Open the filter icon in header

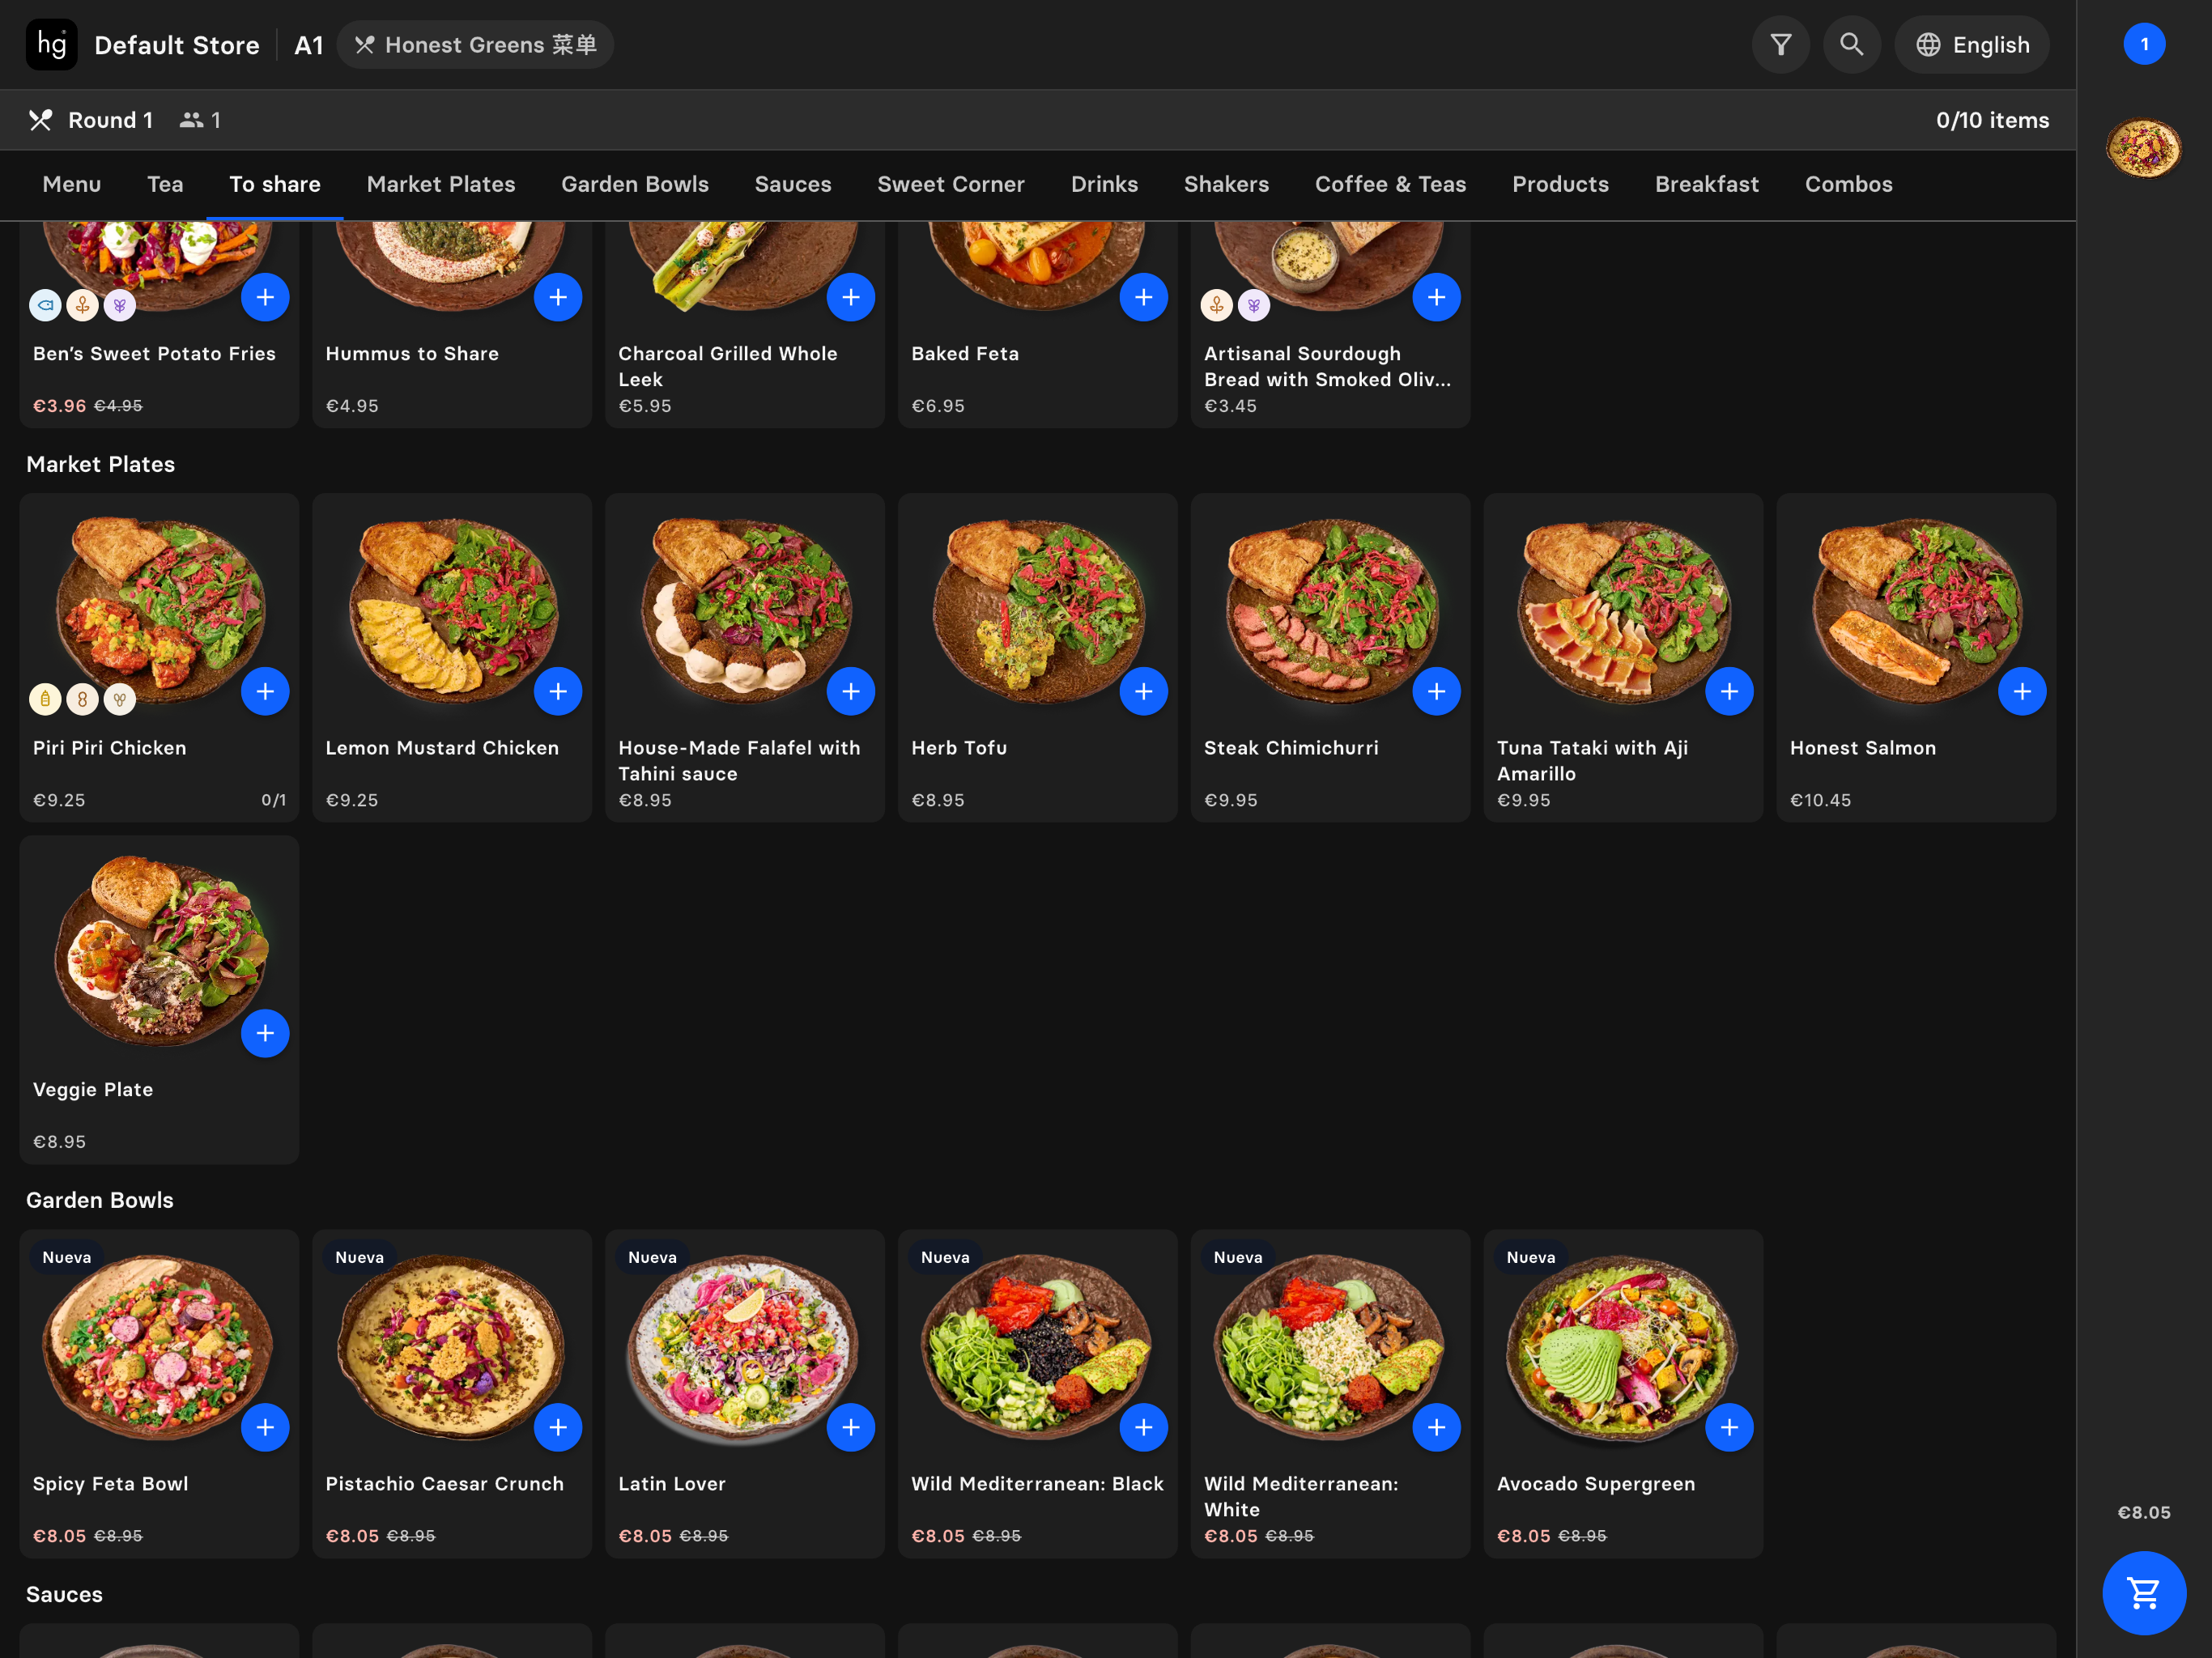(1780, 45)
